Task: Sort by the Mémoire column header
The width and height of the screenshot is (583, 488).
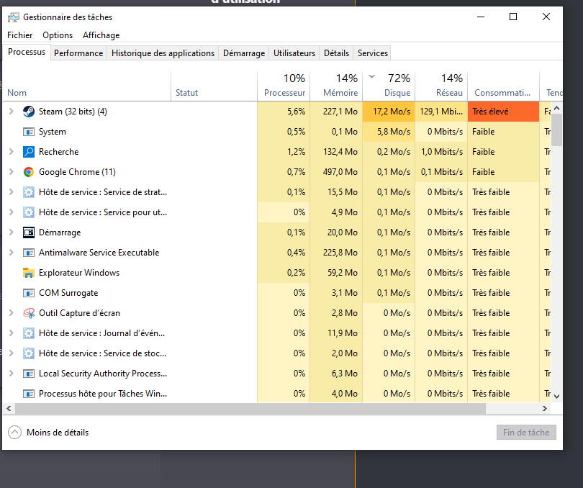Action: tap(336, 86)
